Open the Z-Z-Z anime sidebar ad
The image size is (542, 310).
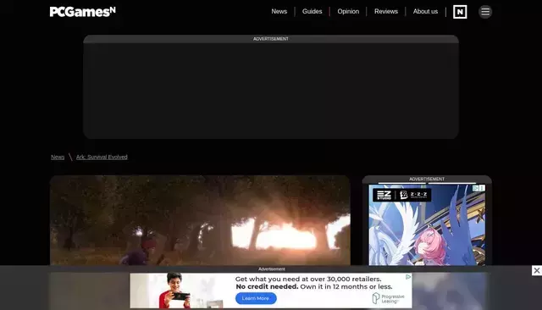click(x=427, y=225)
